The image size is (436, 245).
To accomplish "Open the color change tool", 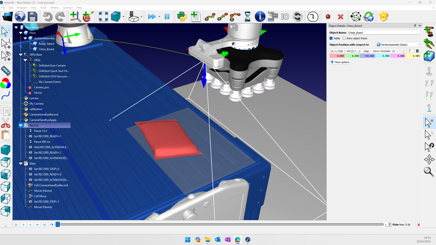I will 5,84.
